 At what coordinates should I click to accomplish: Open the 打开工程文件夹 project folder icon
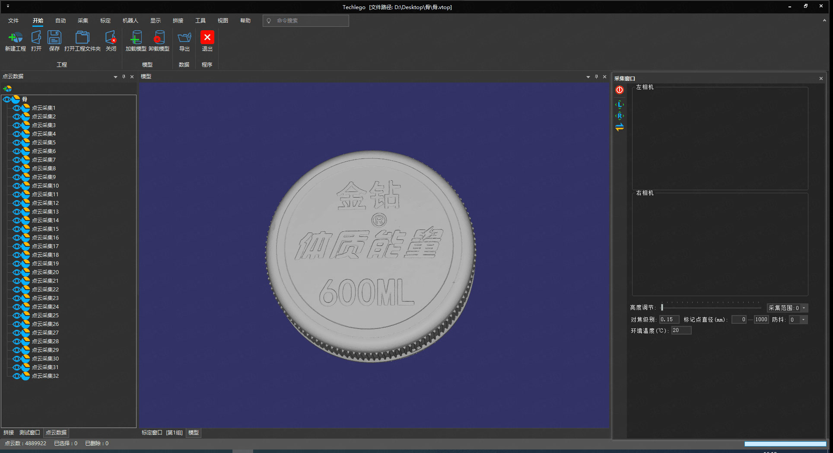(82, 38)
